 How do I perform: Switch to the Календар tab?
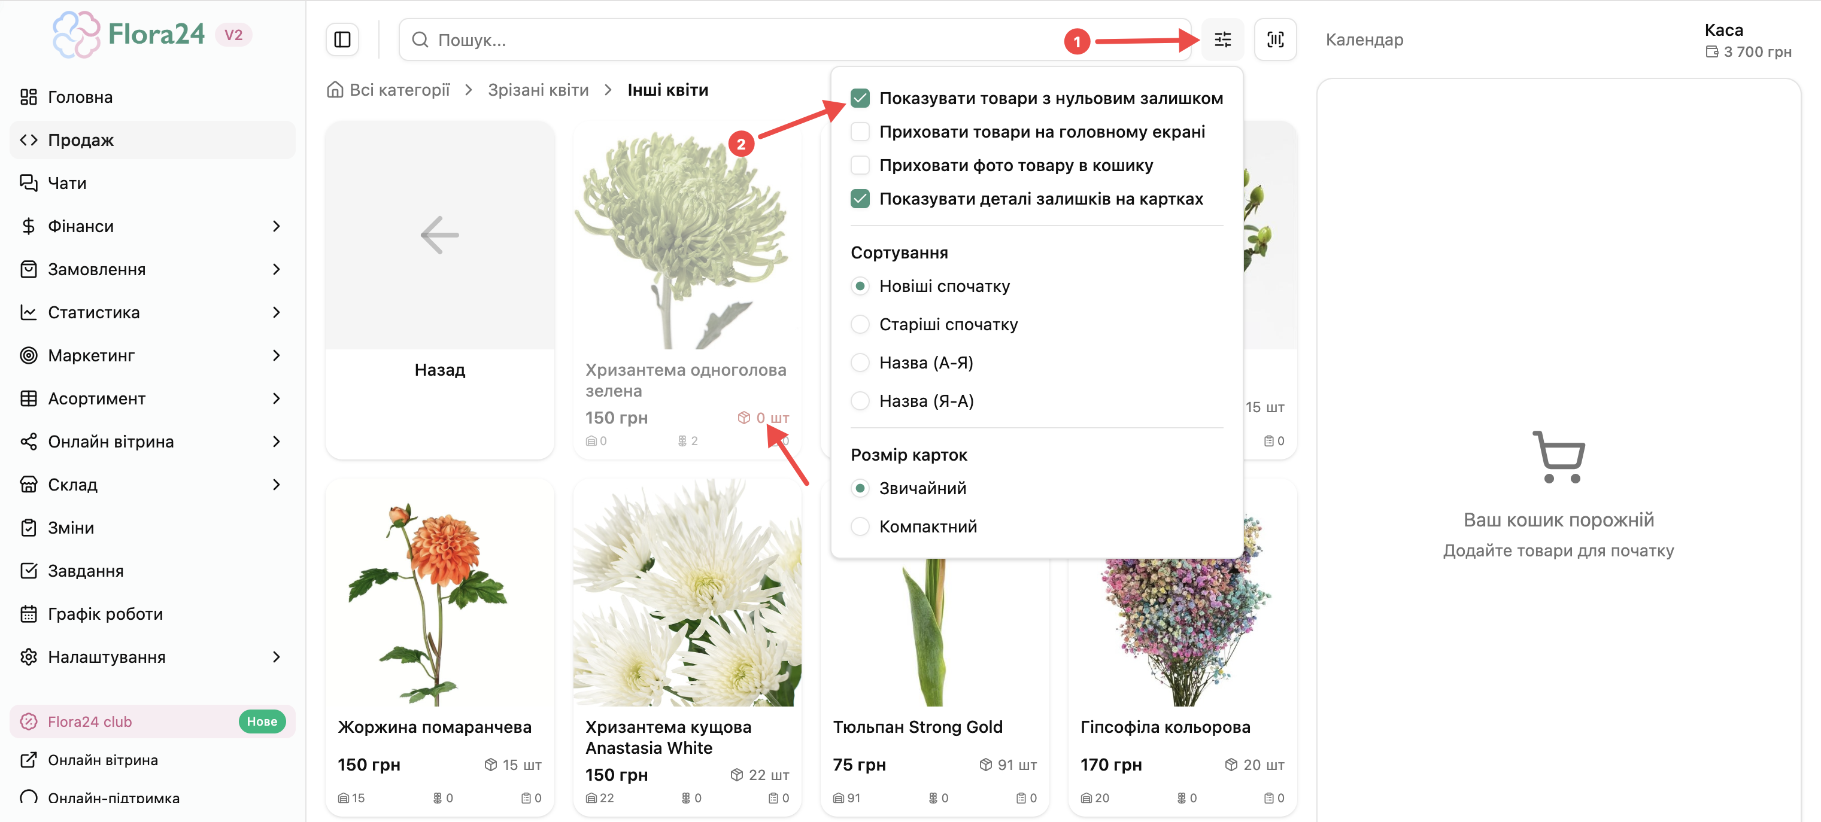point(1364,39)
